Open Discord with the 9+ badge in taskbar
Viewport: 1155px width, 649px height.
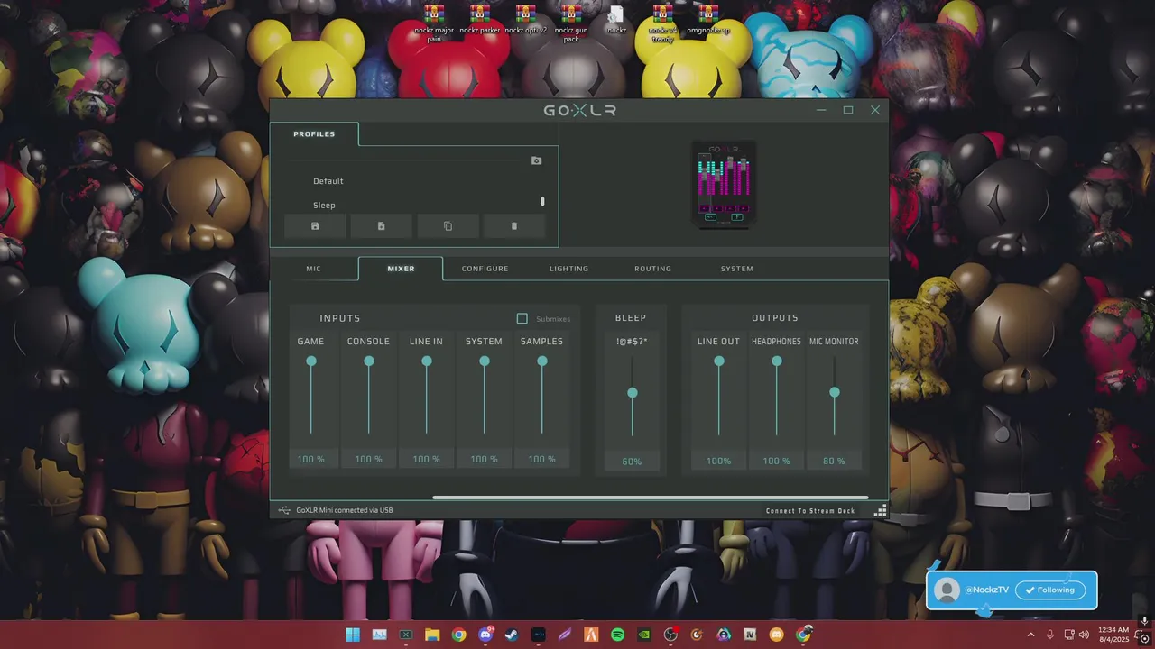(x=485, y=635)
